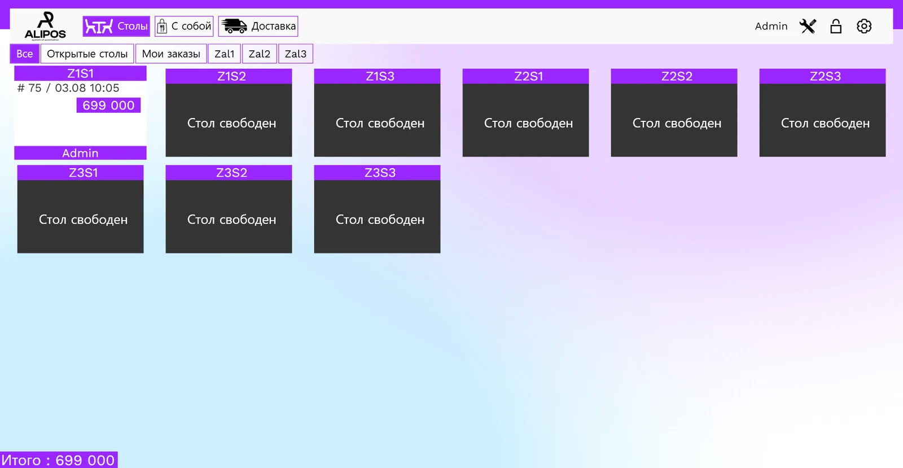The image size is (903, 468).
Task: Open occupied table Z1S1 card
Action: pos(80,113)
